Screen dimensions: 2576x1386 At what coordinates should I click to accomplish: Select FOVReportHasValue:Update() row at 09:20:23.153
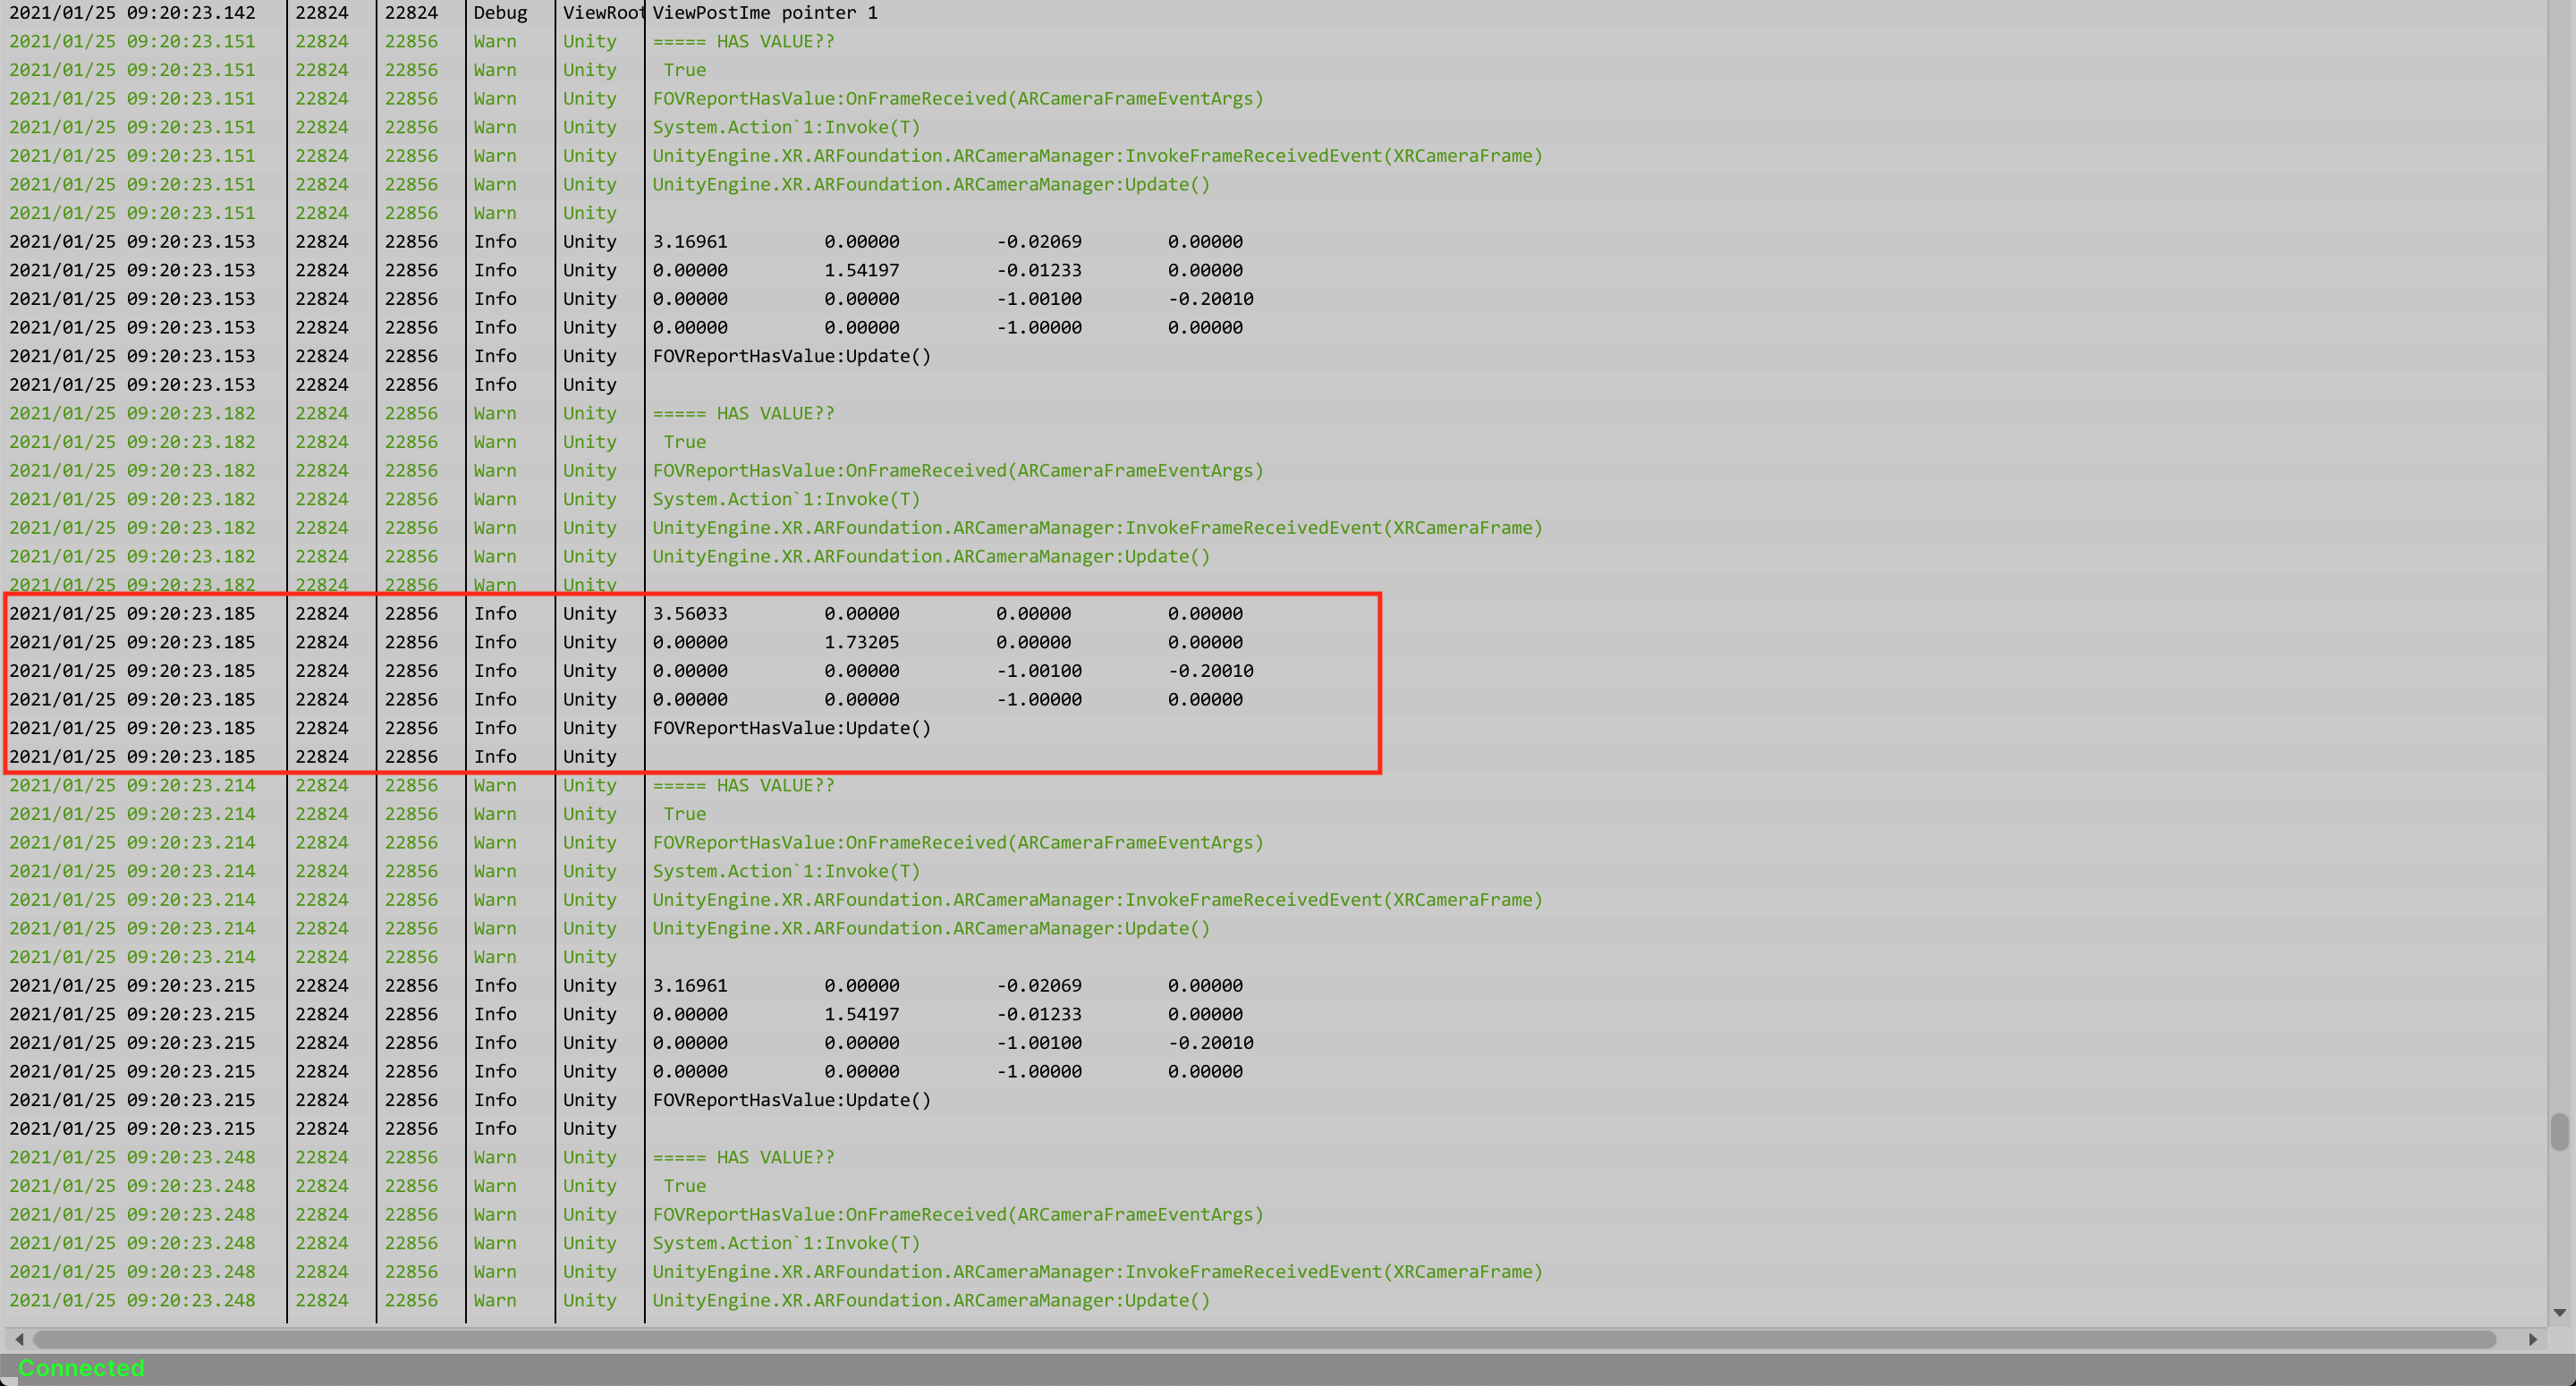791,356
